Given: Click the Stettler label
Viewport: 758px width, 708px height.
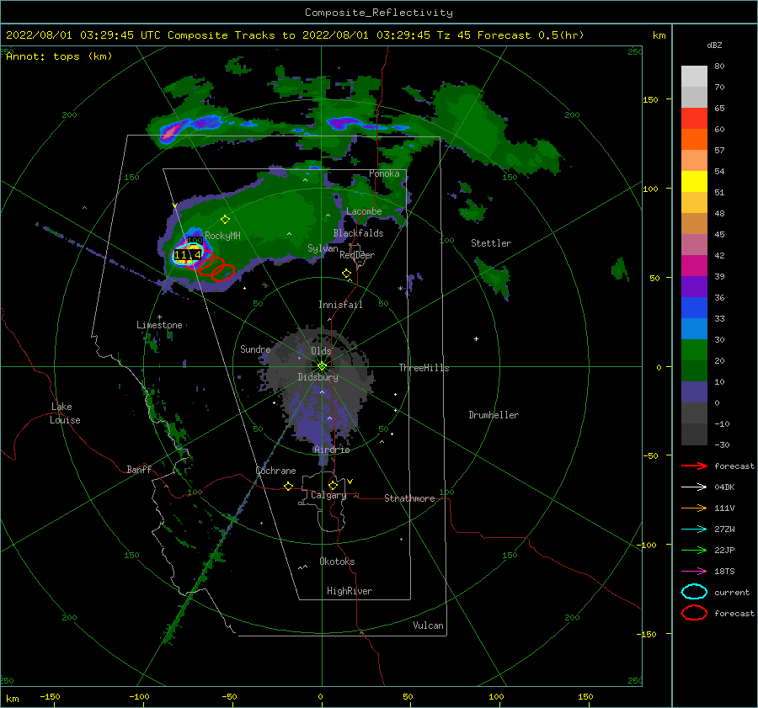Looking at the screenshot, I should coord(491,243).
